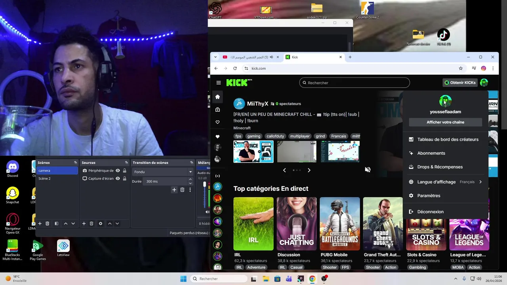Mute the YouTube tab audio icon
The width and height of the screenshot is (507, 285).
(x=271, y=57)
